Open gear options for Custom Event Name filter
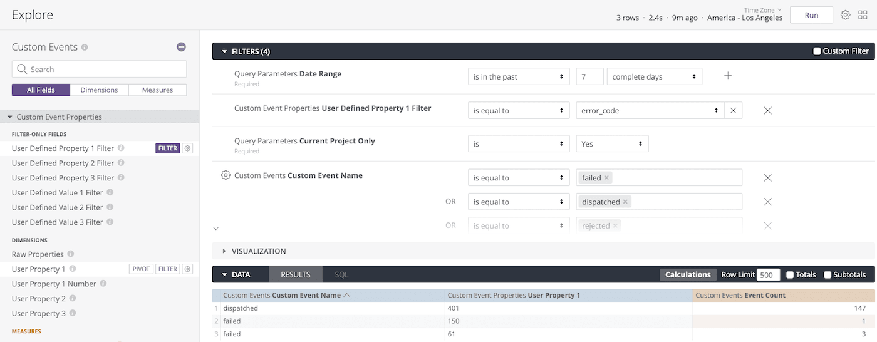This screenshot has height=342, width=877. 226,175
